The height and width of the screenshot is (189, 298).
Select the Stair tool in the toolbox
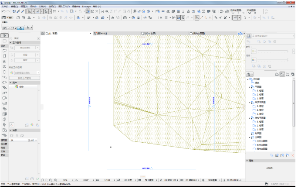(x=4, y=88)
